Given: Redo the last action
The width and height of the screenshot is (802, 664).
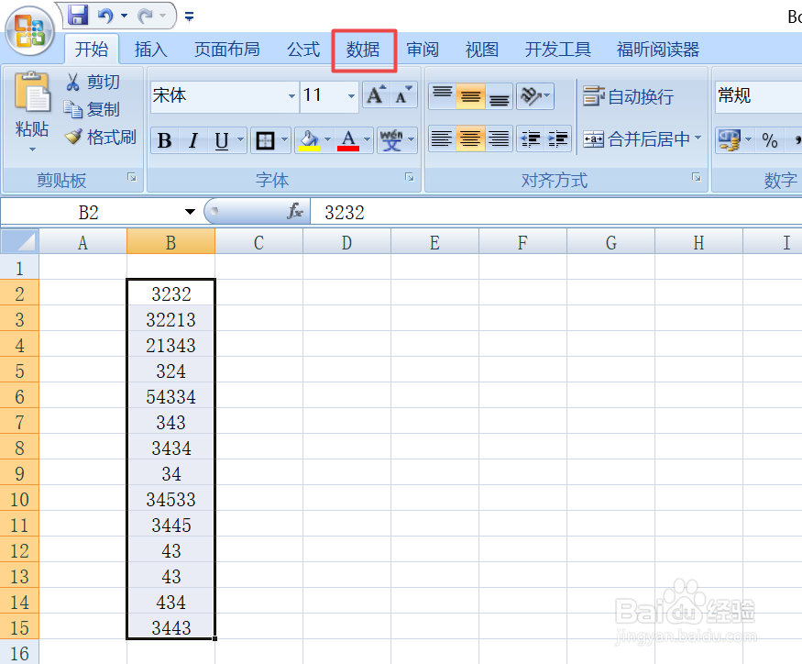Looking at the screenshot, I should [145, 16].
